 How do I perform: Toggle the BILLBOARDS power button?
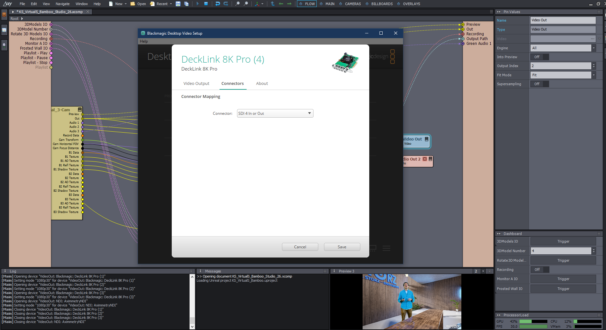pos(367,4)
